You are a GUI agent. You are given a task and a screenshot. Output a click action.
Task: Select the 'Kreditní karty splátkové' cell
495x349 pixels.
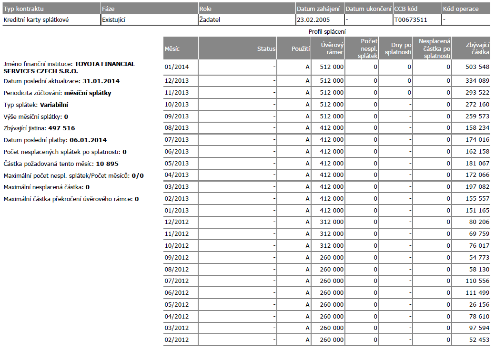[x=51, y=20]
